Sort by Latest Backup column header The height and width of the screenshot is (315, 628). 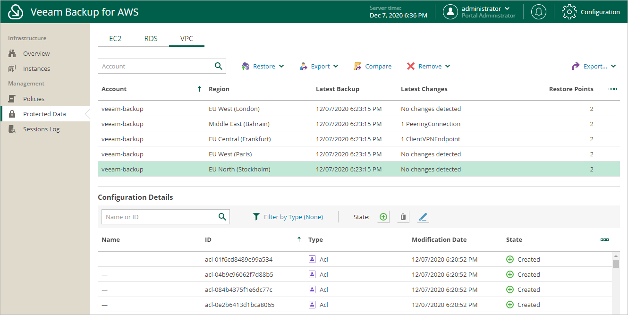[x=338, y=89]
